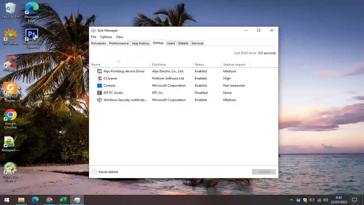Open Chrome from the taskbar
The height and width of the screenshot is (205, 364).
point(49,200)
